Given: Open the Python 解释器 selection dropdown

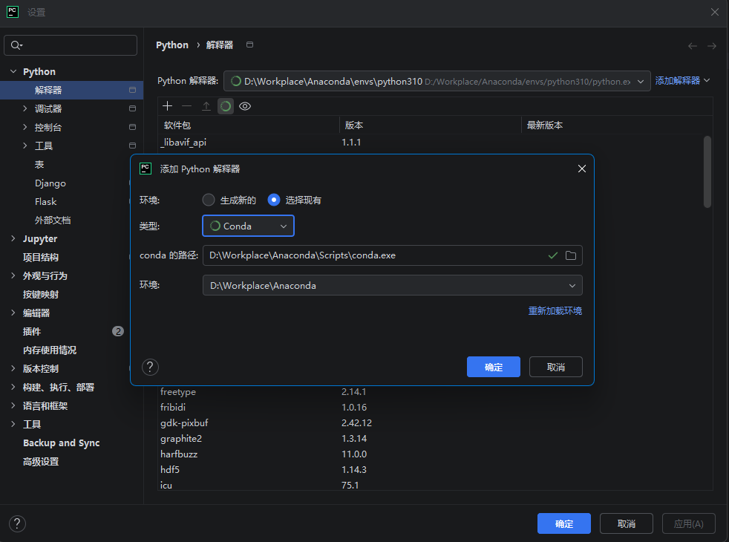Looking at the screenshot, I should point(437,81).
